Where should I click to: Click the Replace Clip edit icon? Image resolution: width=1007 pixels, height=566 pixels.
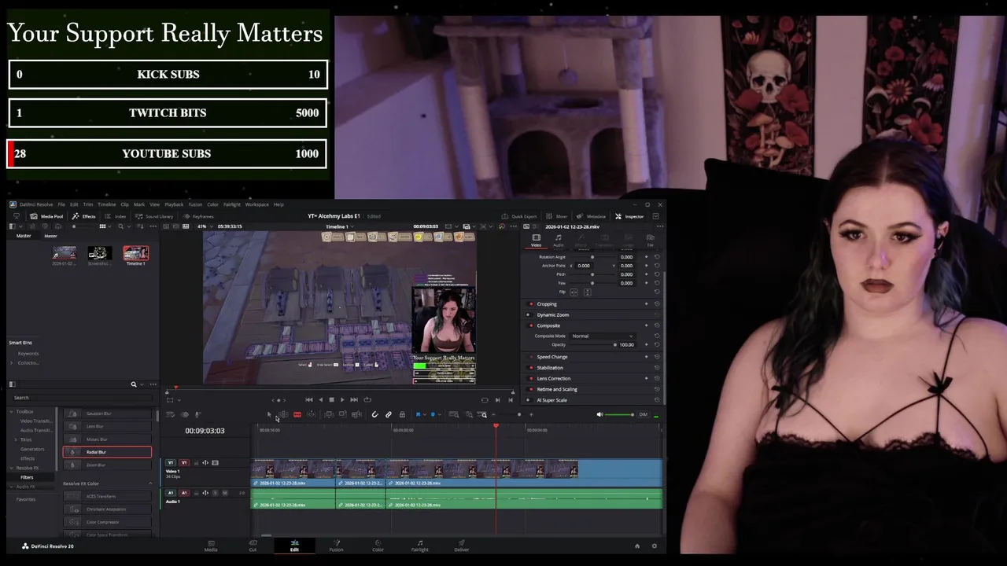pos(356,414)
